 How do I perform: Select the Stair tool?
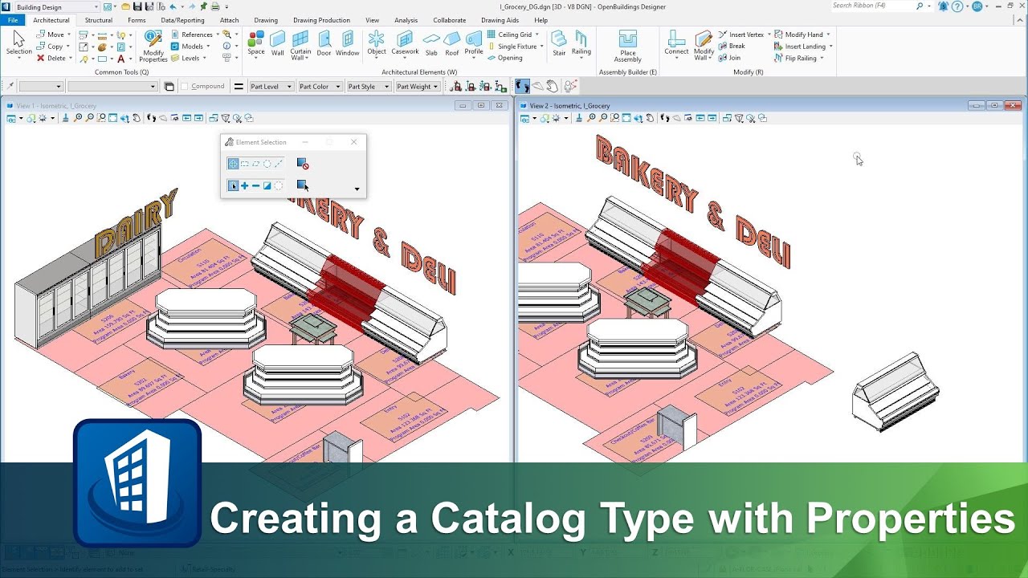[559, 43]
